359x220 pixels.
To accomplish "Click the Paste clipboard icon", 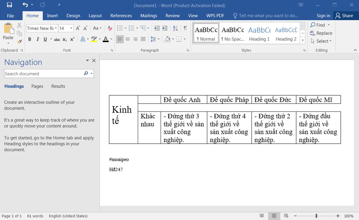I will (8, 29).
